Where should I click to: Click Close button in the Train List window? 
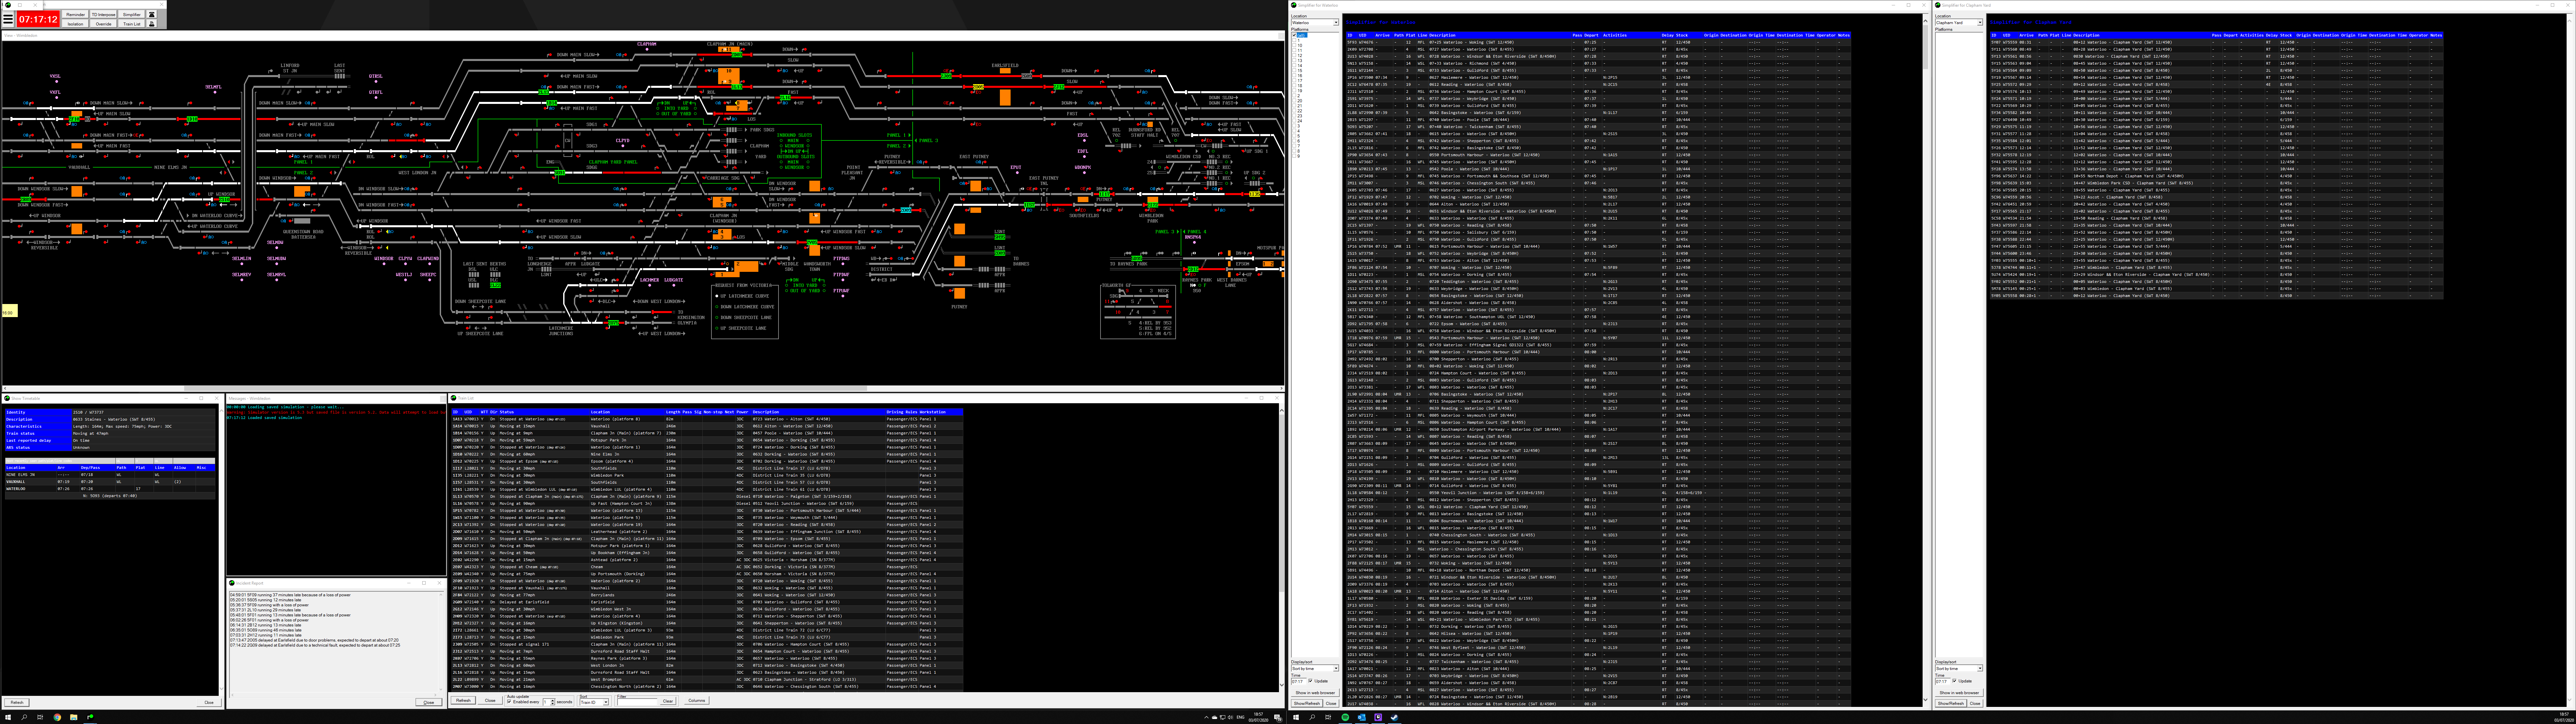coord(490,700)
